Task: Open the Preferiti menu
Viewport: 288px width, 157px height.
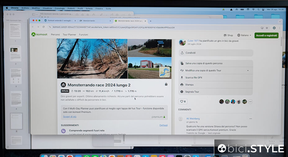Action: pos(71,8)
